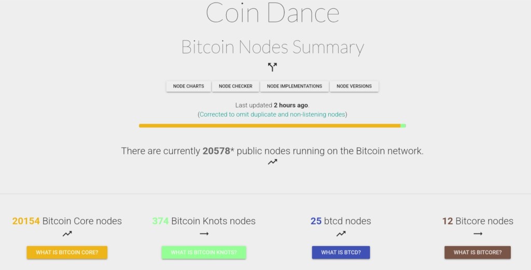The image size is (531, 270).
Task: Open the Node Charts tab
Action: pos(188,86)
